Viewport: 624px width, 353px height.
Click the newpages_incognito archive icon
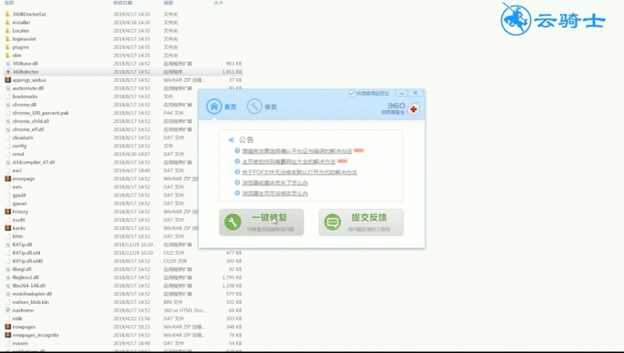pos(8,335)
